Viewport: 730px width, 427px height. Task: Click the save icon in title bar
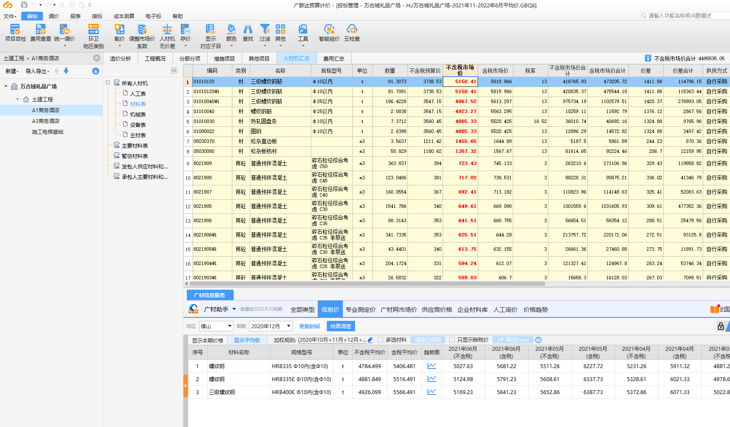click(24, 5)
